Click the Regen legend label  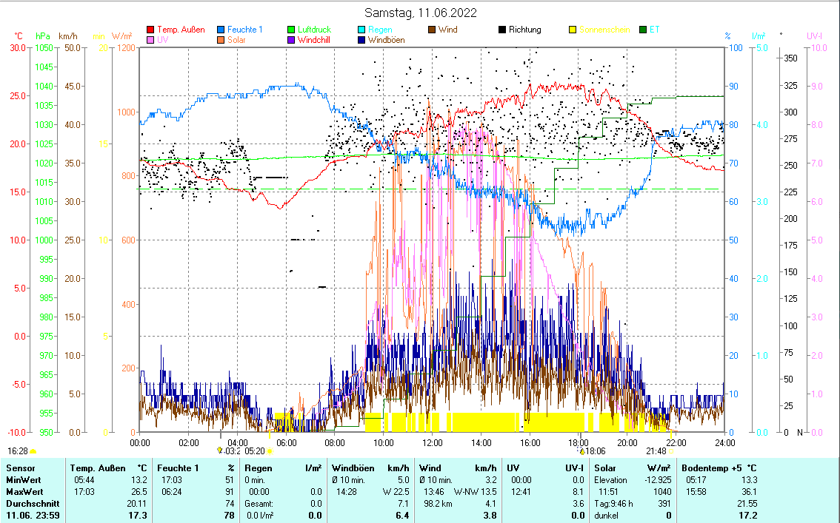click(x=380, y=30)
